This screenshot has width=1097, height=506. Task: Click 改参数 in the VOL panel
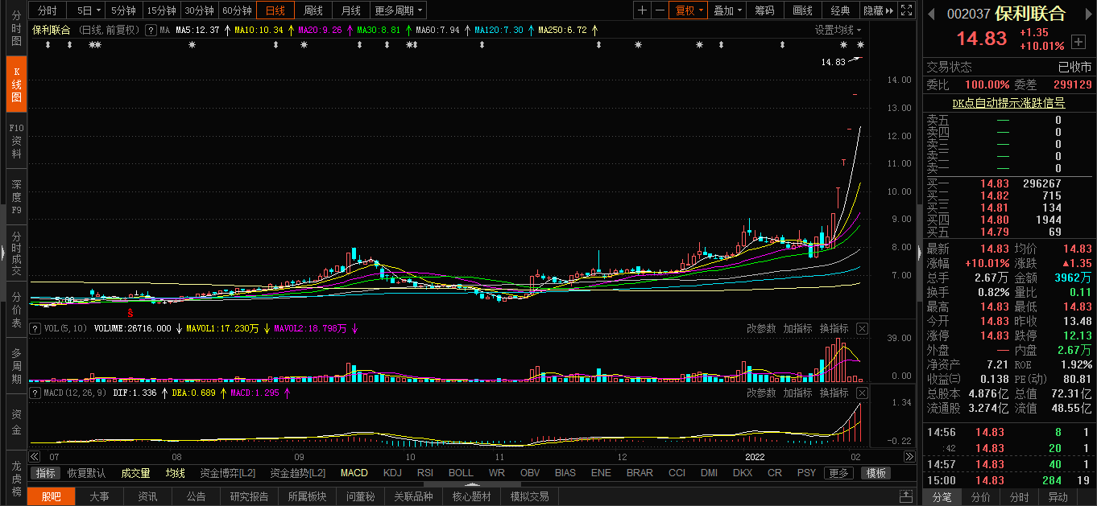tap(761, 328)
